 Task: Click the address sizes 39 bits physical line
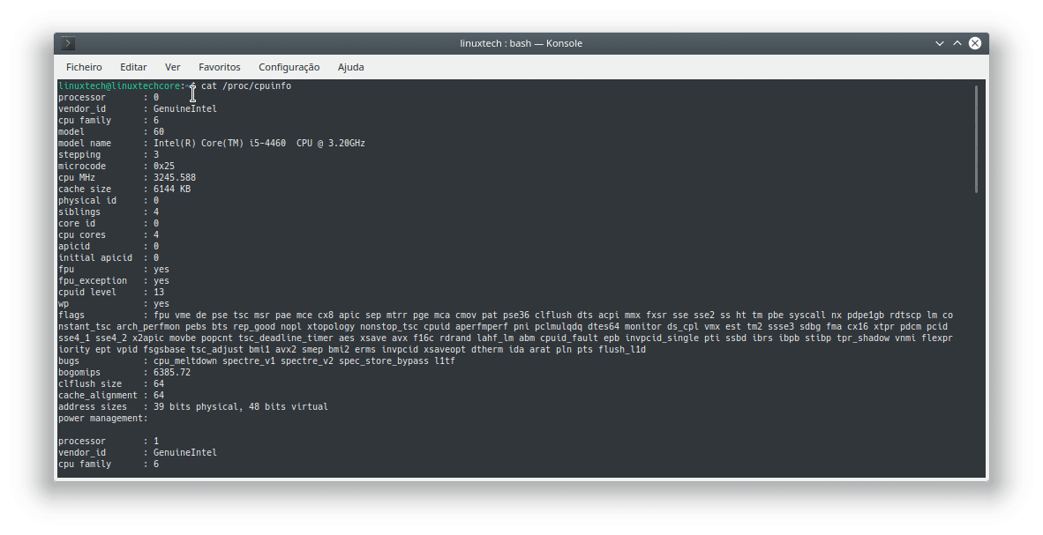tap(193, 406)
